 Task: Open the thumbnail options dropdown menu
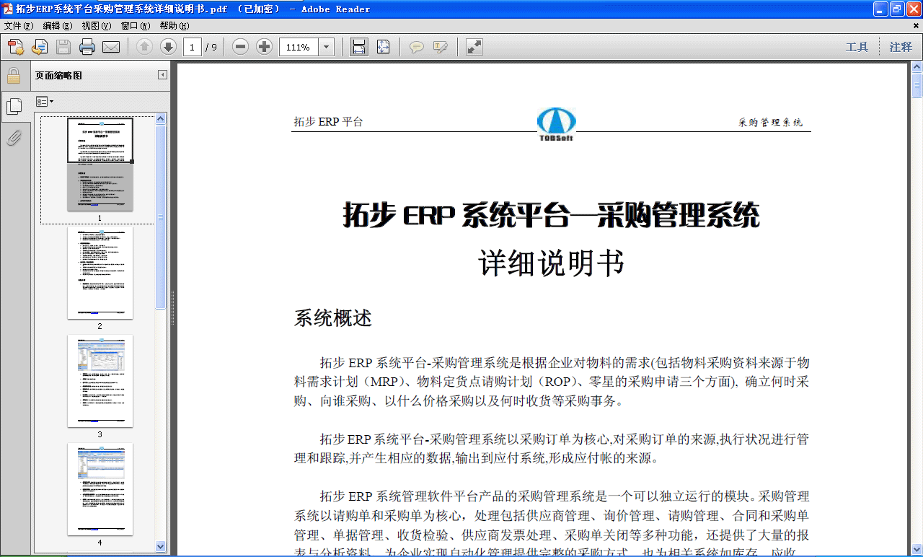pos(45,101)
